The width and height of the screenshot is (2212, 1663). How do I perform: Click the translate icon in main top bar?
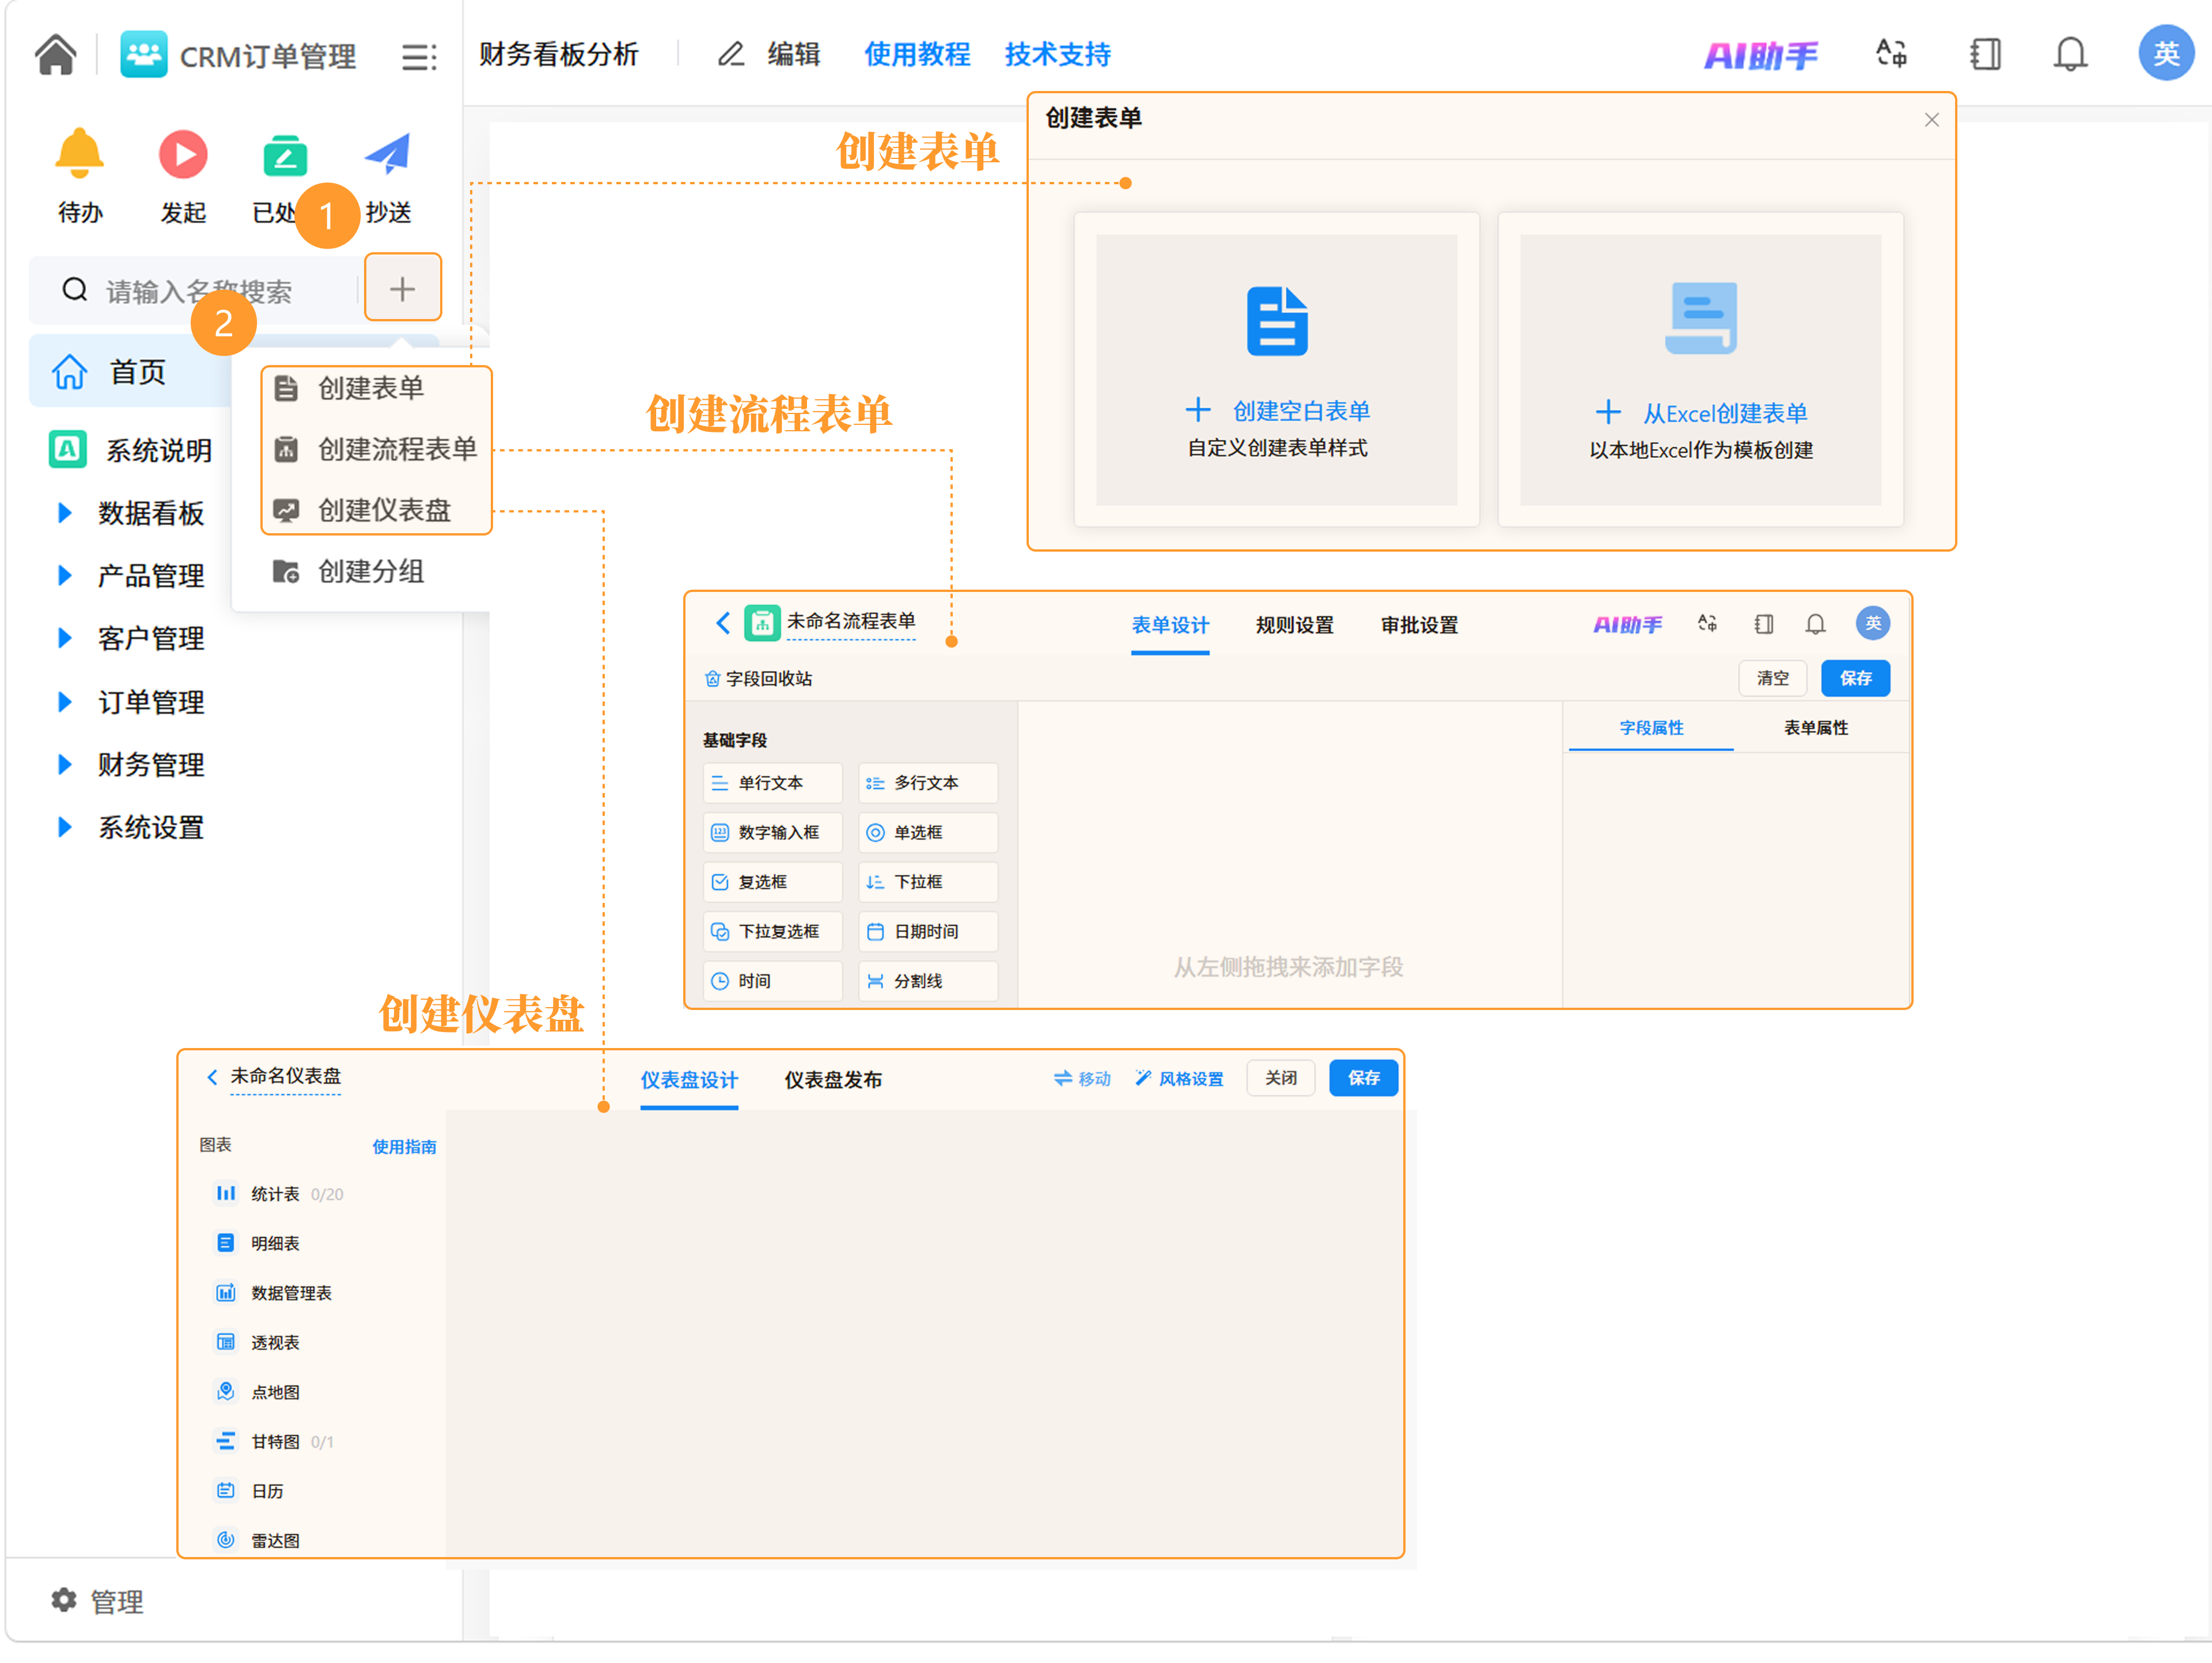[x=1891, y=54]
